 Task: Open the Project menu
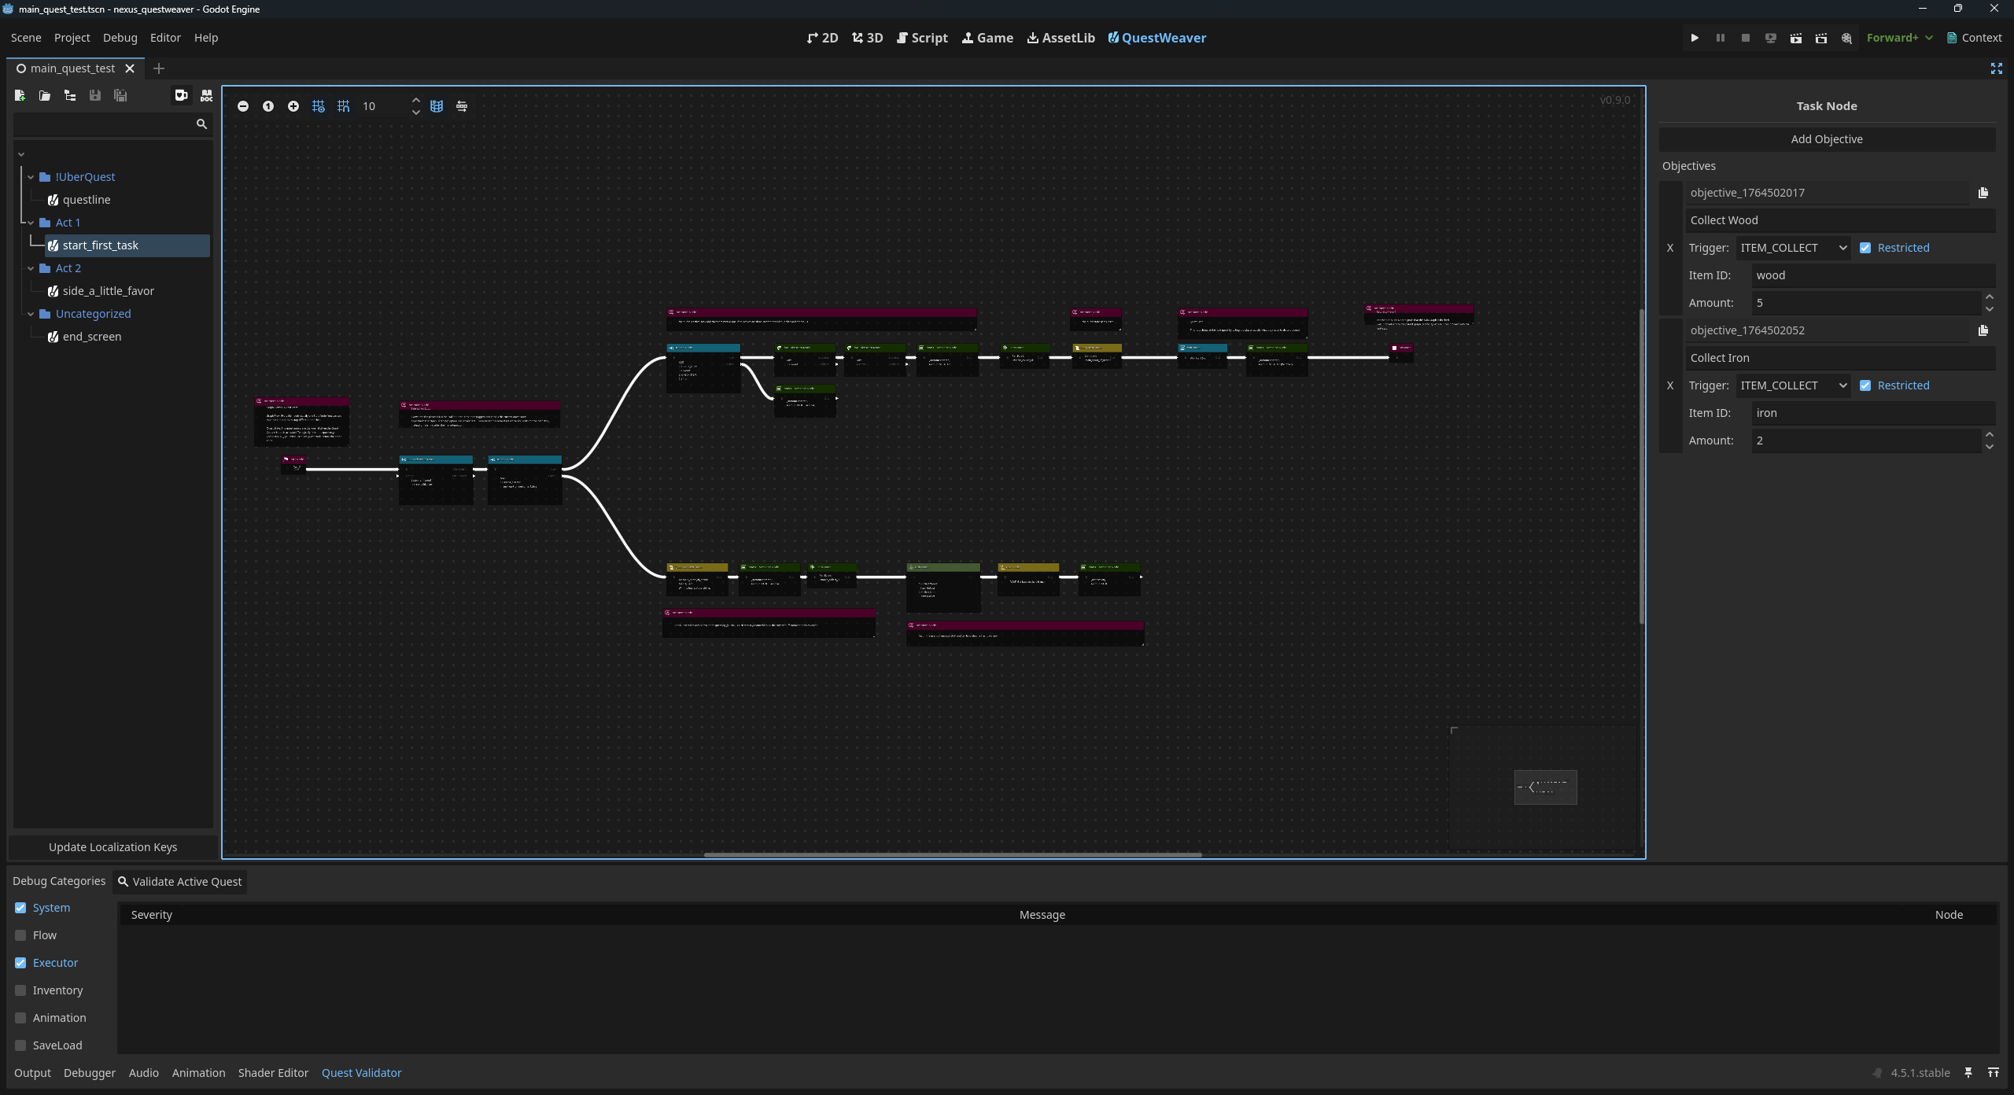coord(72,38)
